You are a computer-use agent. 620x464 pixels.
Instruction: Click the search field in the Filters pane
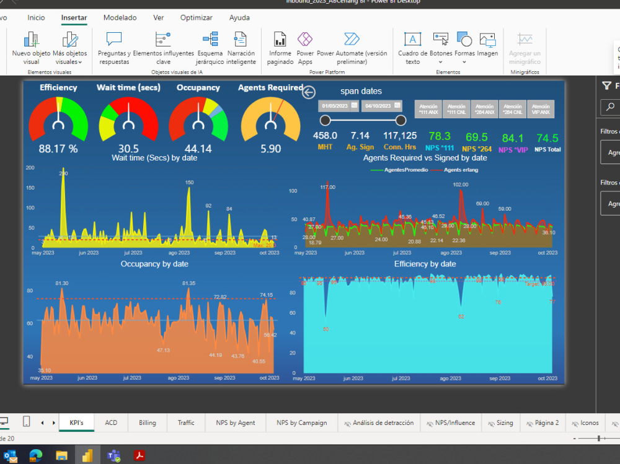[609, 107]
